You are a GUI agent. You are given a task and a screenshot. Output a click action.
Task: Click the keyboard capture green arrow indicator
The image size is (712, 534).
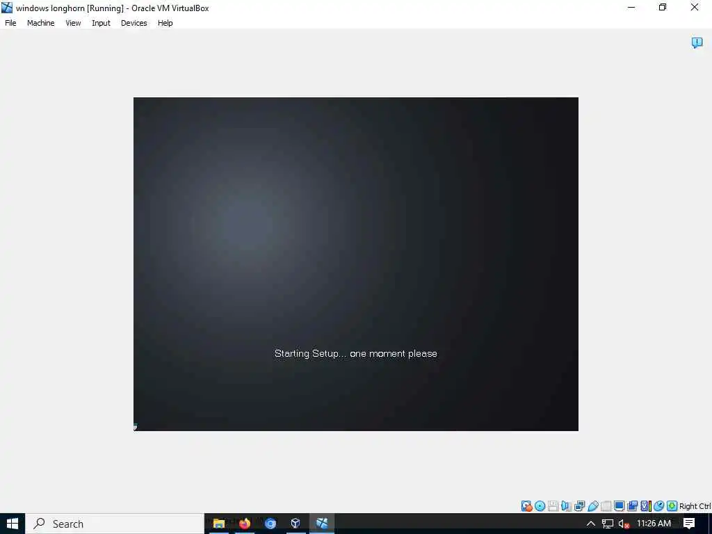click(672, 506)
